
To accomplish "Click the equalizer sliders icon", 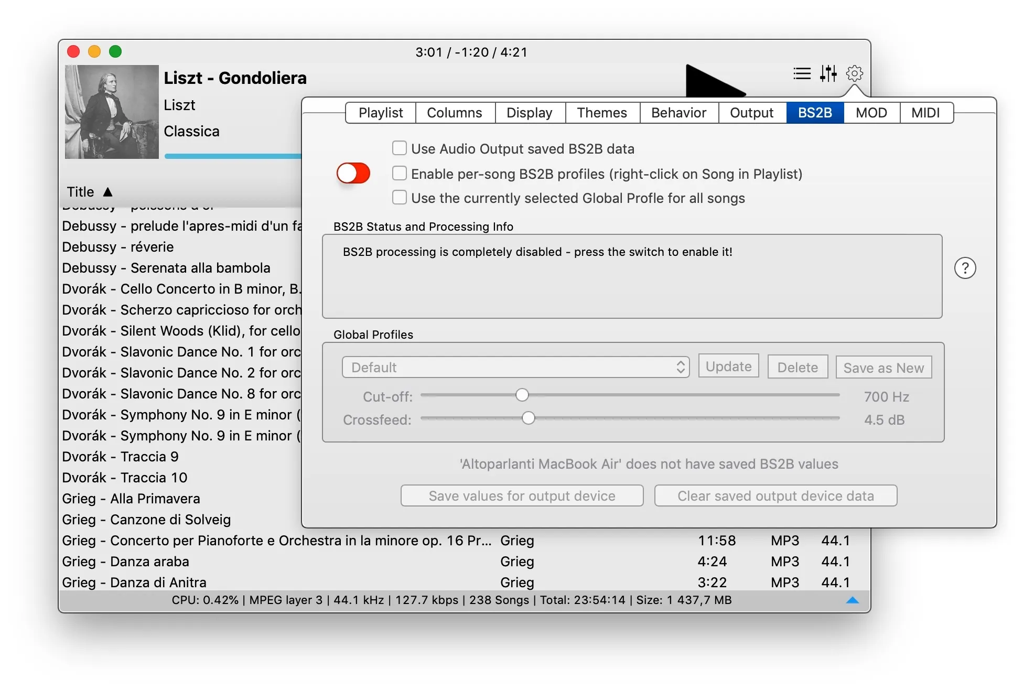I will [828, 73].
